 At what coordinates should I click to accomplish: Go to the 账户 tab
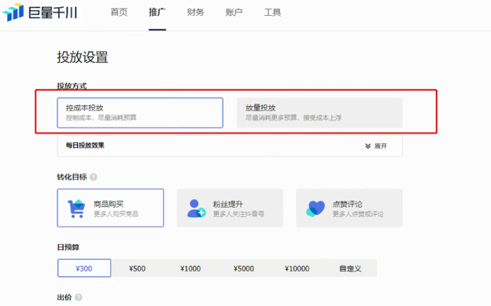click(234, 13)
